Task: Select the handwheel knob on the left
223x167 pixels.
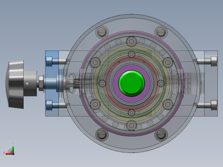Action: [15, 84]
